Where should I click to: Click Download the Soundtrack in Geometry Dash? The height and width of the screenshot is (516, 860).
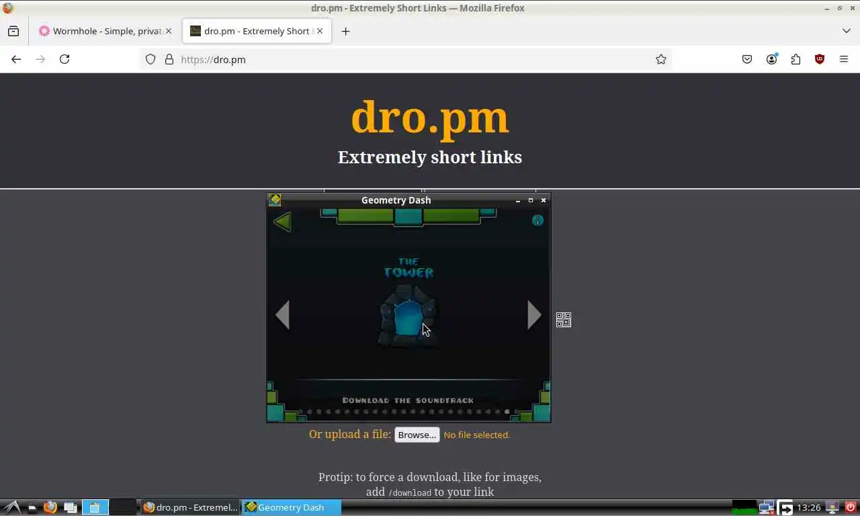pos(408,400)
